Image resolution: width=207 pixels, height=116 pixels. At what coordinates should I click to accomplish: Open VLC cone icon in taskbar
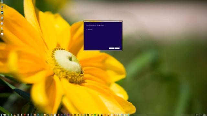coord(15,115)
